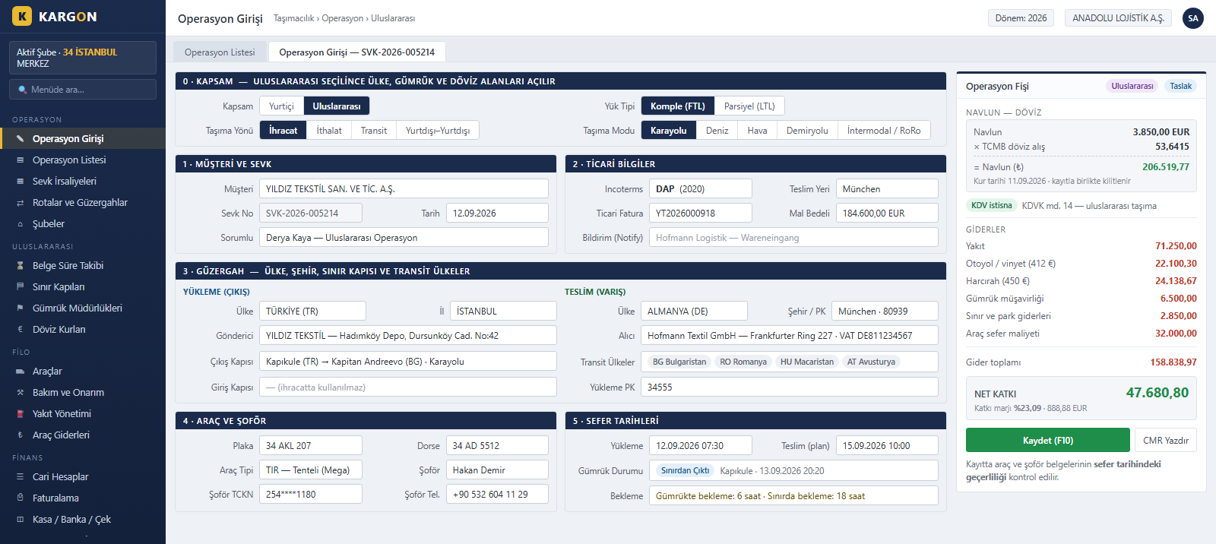Open the loading Ülke field TÜRKİYE (TR)
Viewport: 1216px width, 544px height.
[312, 311]
